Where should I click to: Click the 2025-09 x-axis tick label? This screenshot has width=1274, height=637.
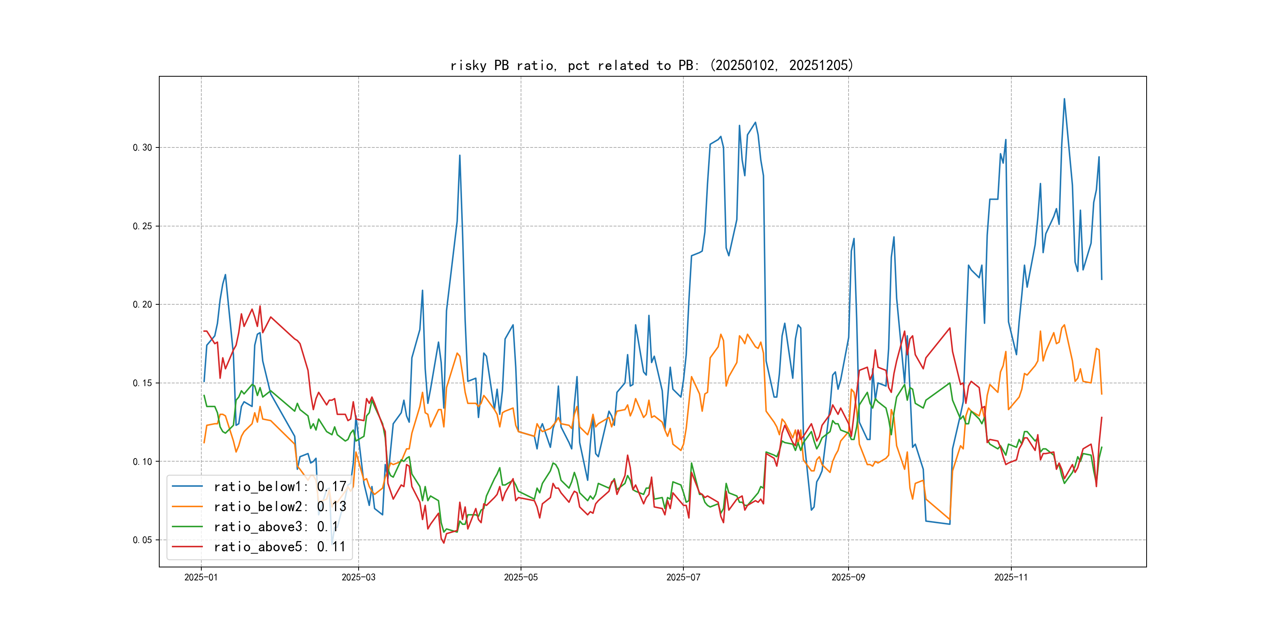848,577
